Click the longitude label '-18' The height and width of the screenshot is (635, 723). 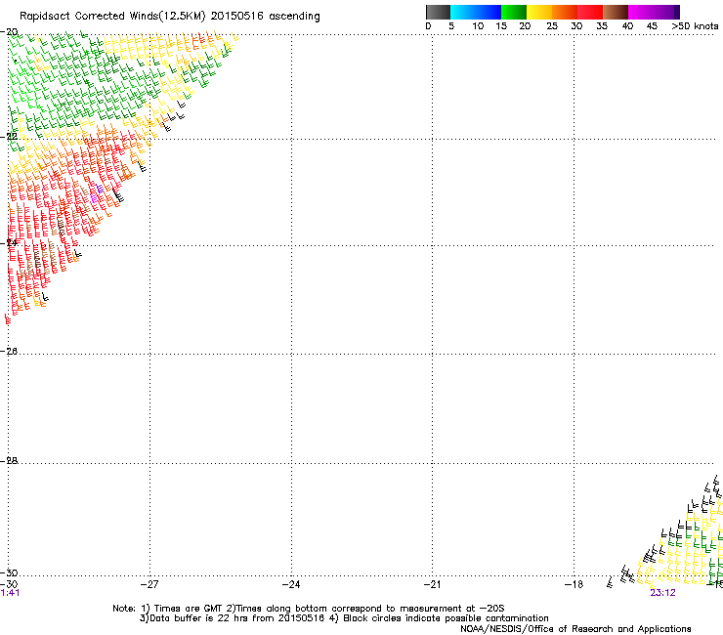[574, 584]
